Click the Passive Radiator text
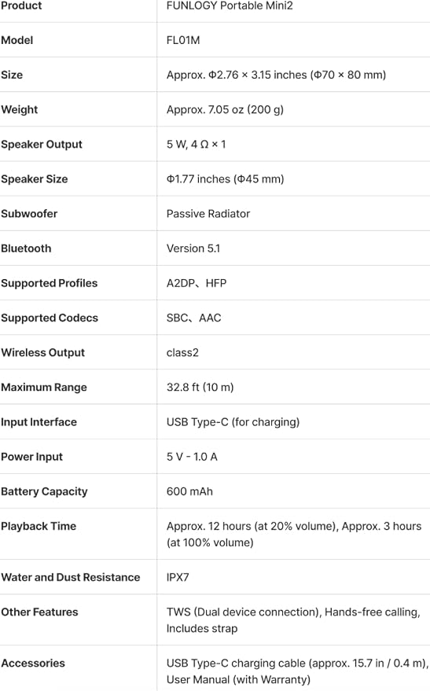This screenshot has width=430, height=691. point(208,214)
